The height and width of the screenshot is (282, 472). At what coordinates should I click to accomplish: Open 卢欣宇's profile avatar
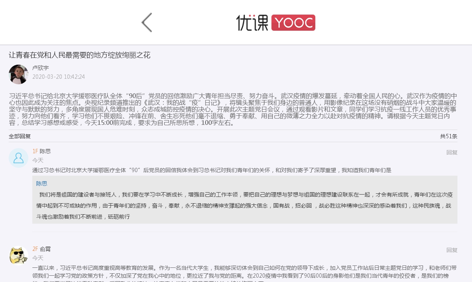[x=18, y=74]
